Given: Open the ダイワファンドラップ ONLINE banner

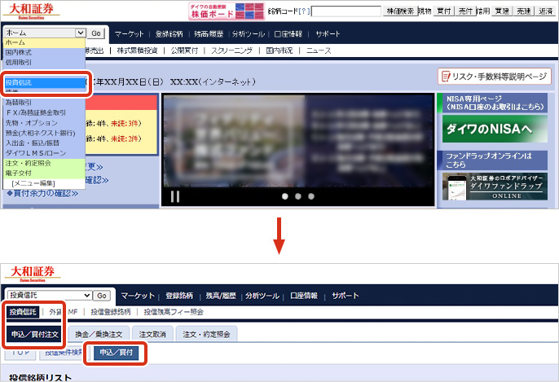Looking at the screenshot, I should [495, 187].
